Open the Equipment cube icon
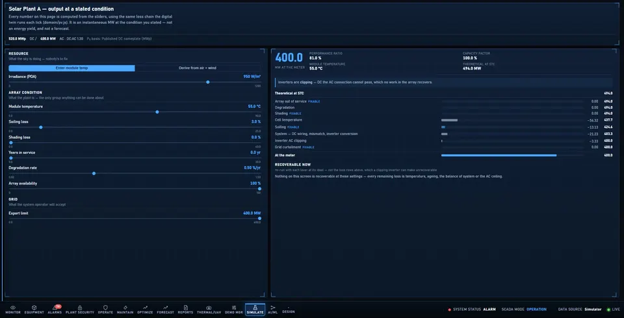This screenshot has width=624, height=318. (x=34, y=308)
